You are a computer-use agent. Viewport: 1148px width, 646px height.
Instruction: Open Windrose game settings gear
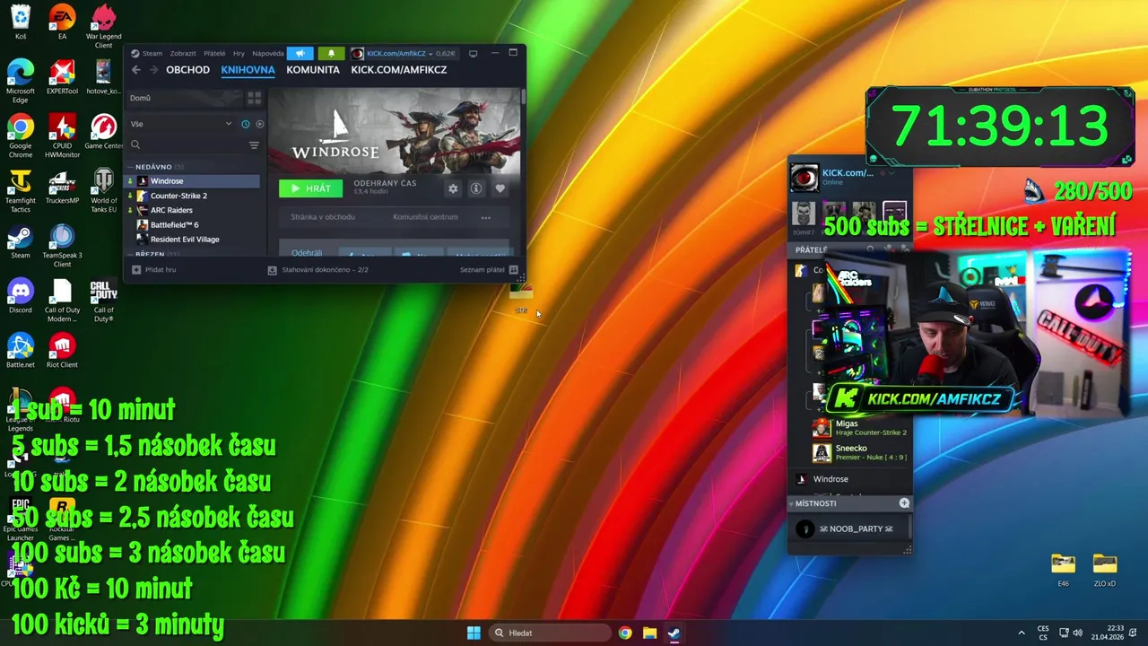click(453, 188)
